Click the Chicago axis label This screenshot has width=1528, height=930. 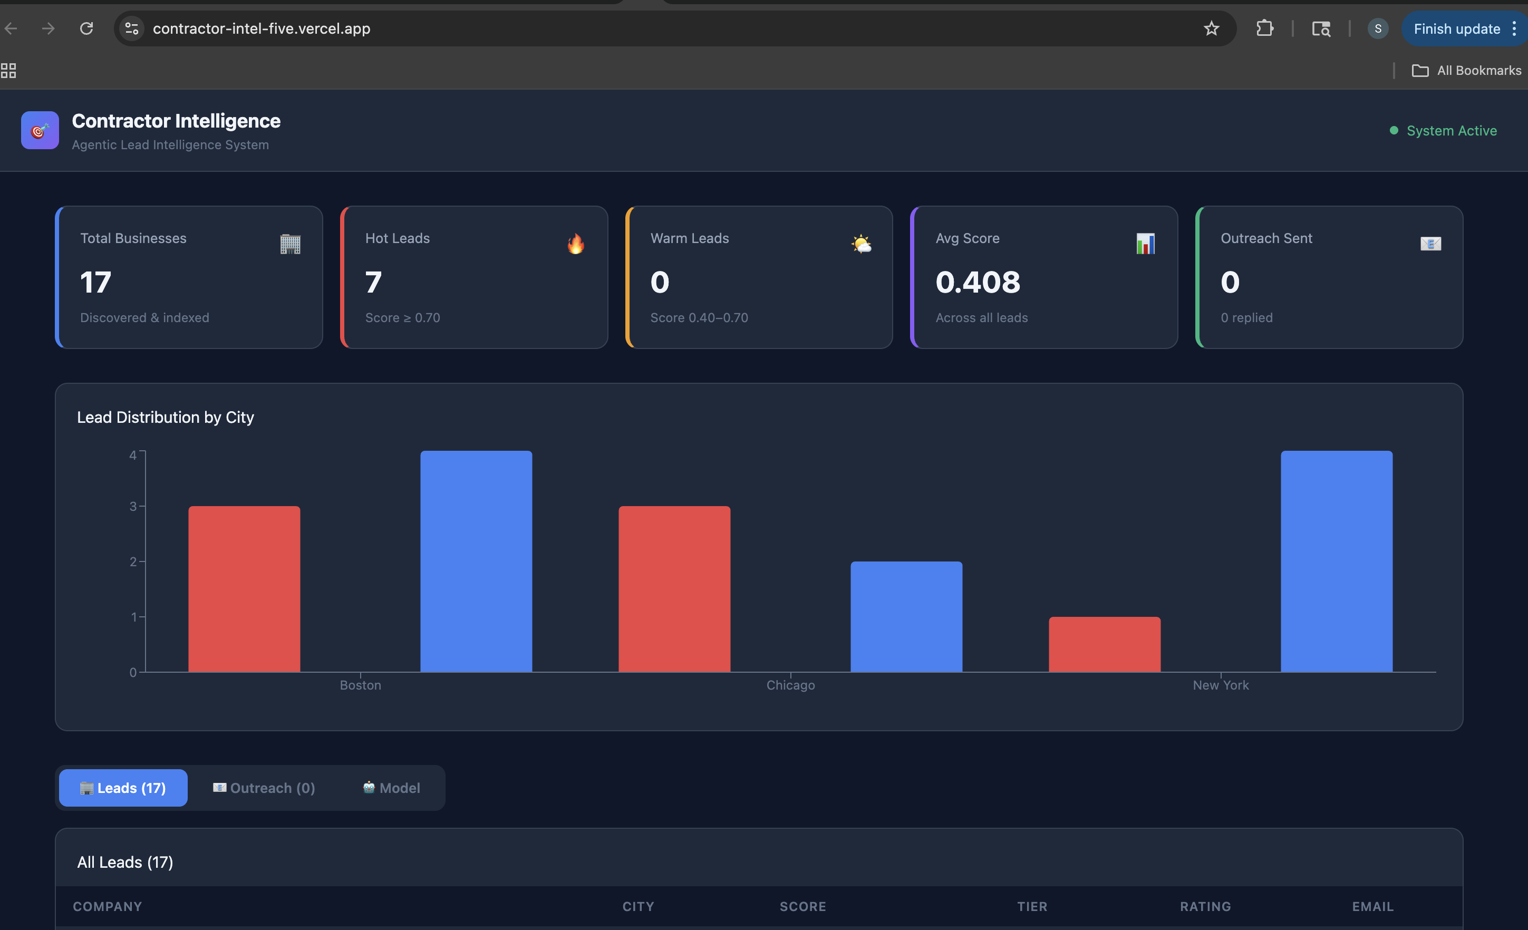(x=791, y=685)
